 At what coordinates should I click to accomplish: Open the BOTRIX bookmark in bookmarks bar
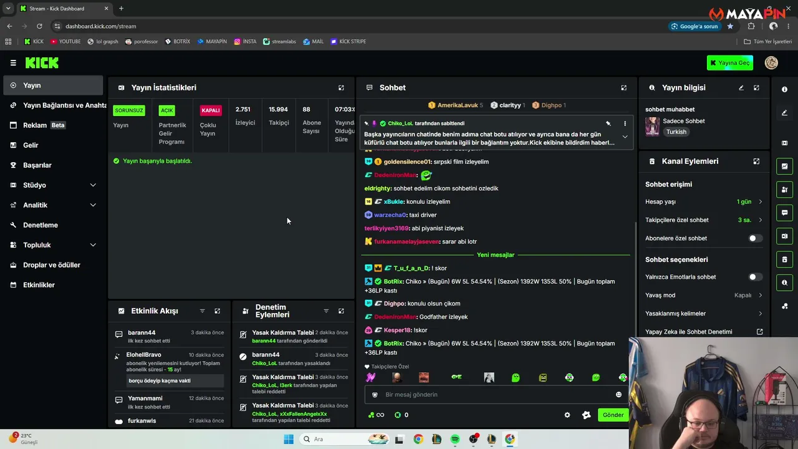pyautogui.click(x=178, y=42)
